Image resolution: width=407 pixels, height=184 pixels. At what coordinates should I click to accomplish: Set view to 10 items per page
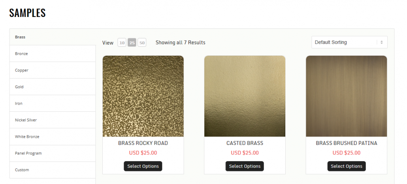point(122,43)
